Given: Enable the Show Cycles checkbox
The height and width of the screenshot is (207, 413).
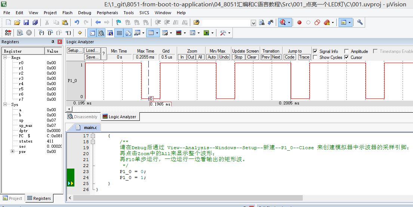Looking at the screenshot, I should click(314, 57).
